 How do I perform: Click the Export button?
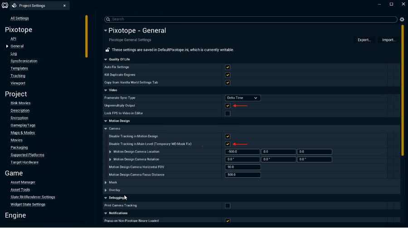pos(364,40)
